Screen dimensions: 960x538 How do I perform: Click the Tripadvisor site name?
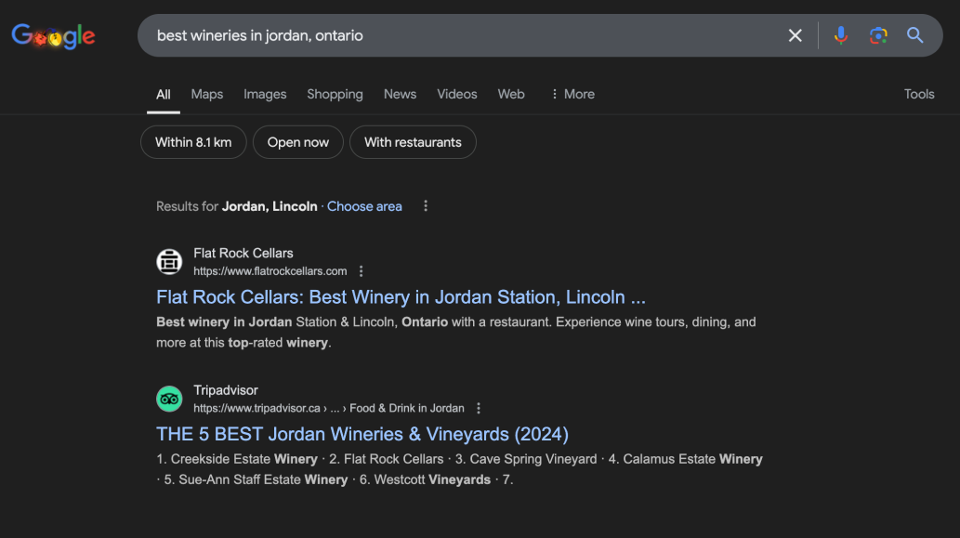(x=226, y=390)
